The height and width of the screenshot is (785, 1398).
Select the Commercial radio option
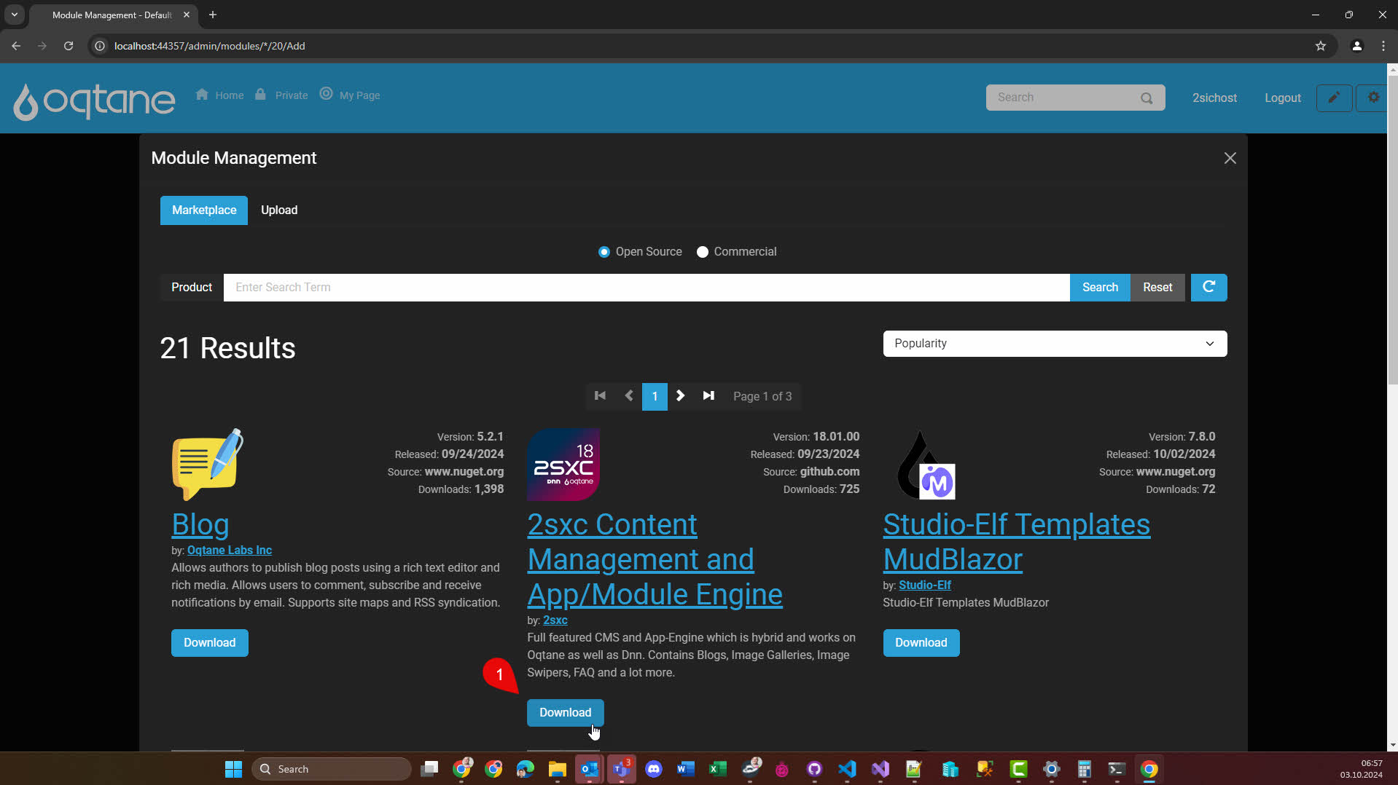[x=703, y=252]
